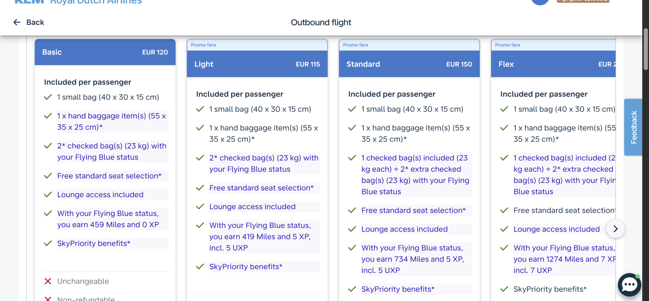Screen dimensions: 649x301
Task: Click the red X beside Unchangeable
Action: point(48,281)
